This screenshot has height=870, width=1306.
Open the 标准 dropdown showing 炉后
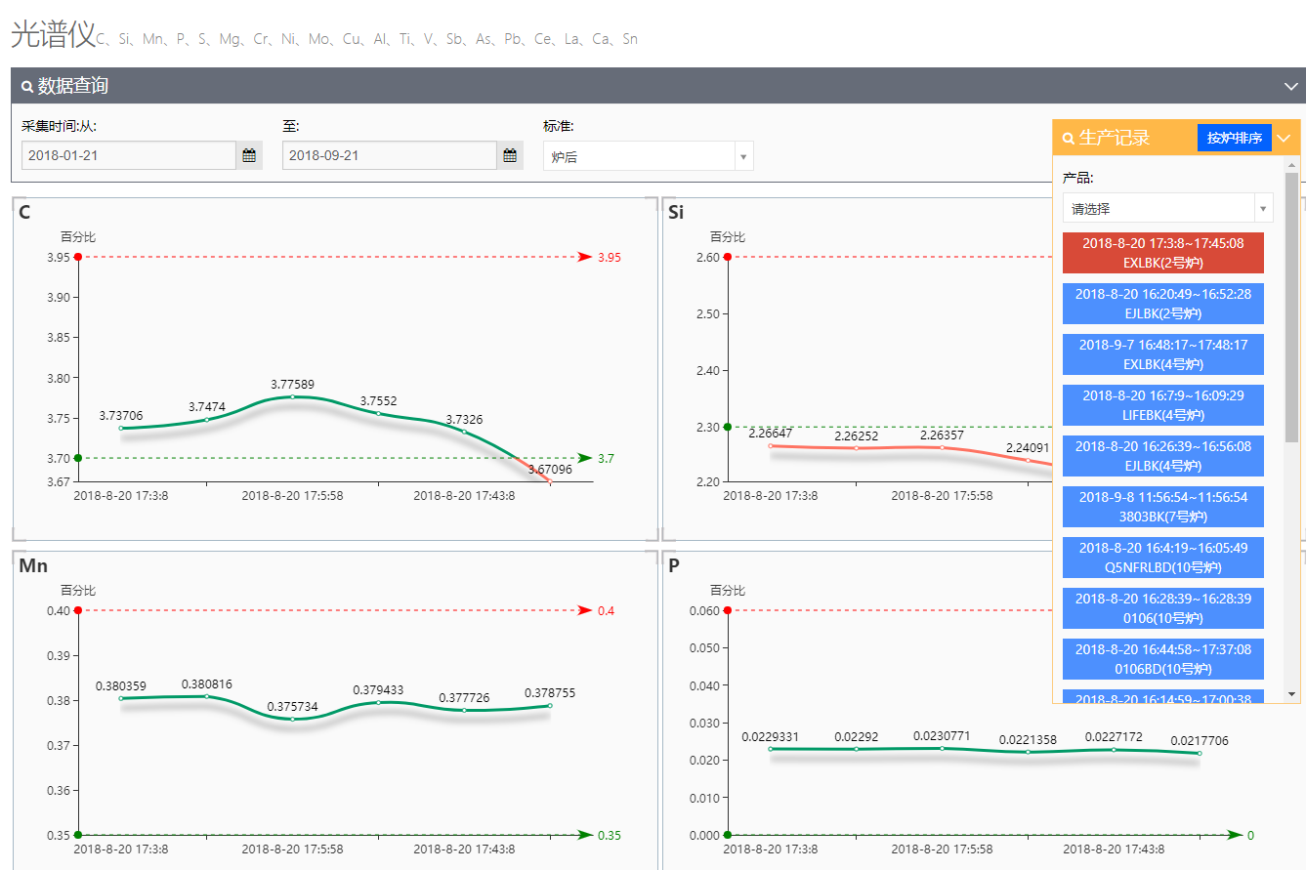point(648,156)
